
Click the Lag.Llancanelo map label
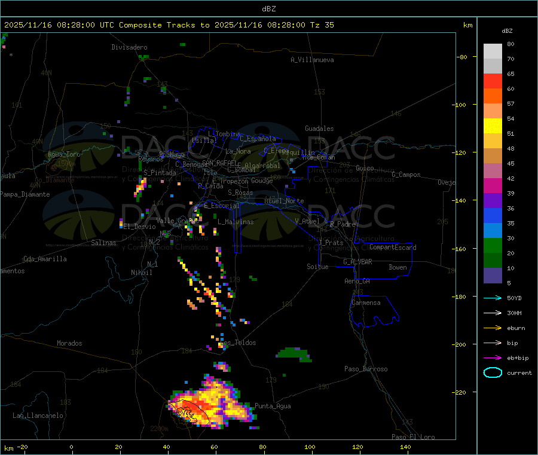coord(38,416)
